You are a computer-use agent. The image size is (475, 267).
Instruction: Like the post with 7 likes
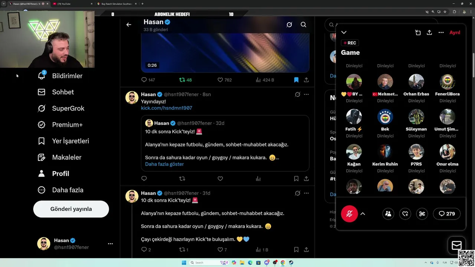click(222, 250)
